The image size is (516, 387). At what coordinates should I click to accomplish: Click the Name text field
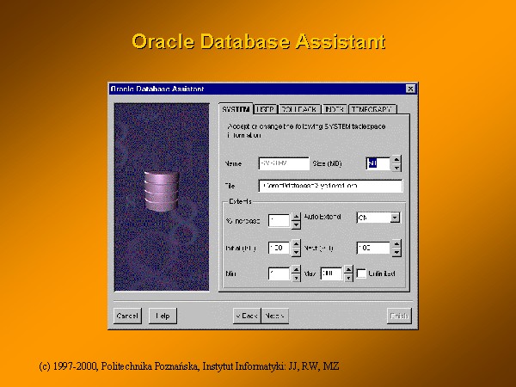[x=284, y=163]
